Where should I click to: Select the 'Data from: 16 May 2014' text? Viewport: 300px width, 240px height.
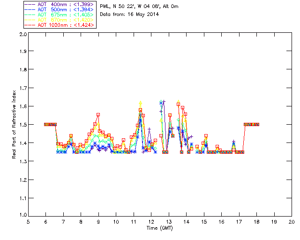pyautogui.click(x=129, y=15)
